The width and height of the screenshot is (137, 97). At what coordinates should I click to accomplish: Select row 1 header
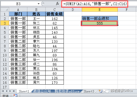click(5, 14)
